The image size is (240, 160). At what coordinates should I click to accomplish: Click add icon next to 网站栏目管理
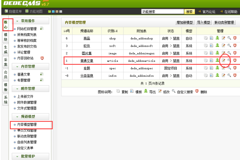[x=42, y=29]
